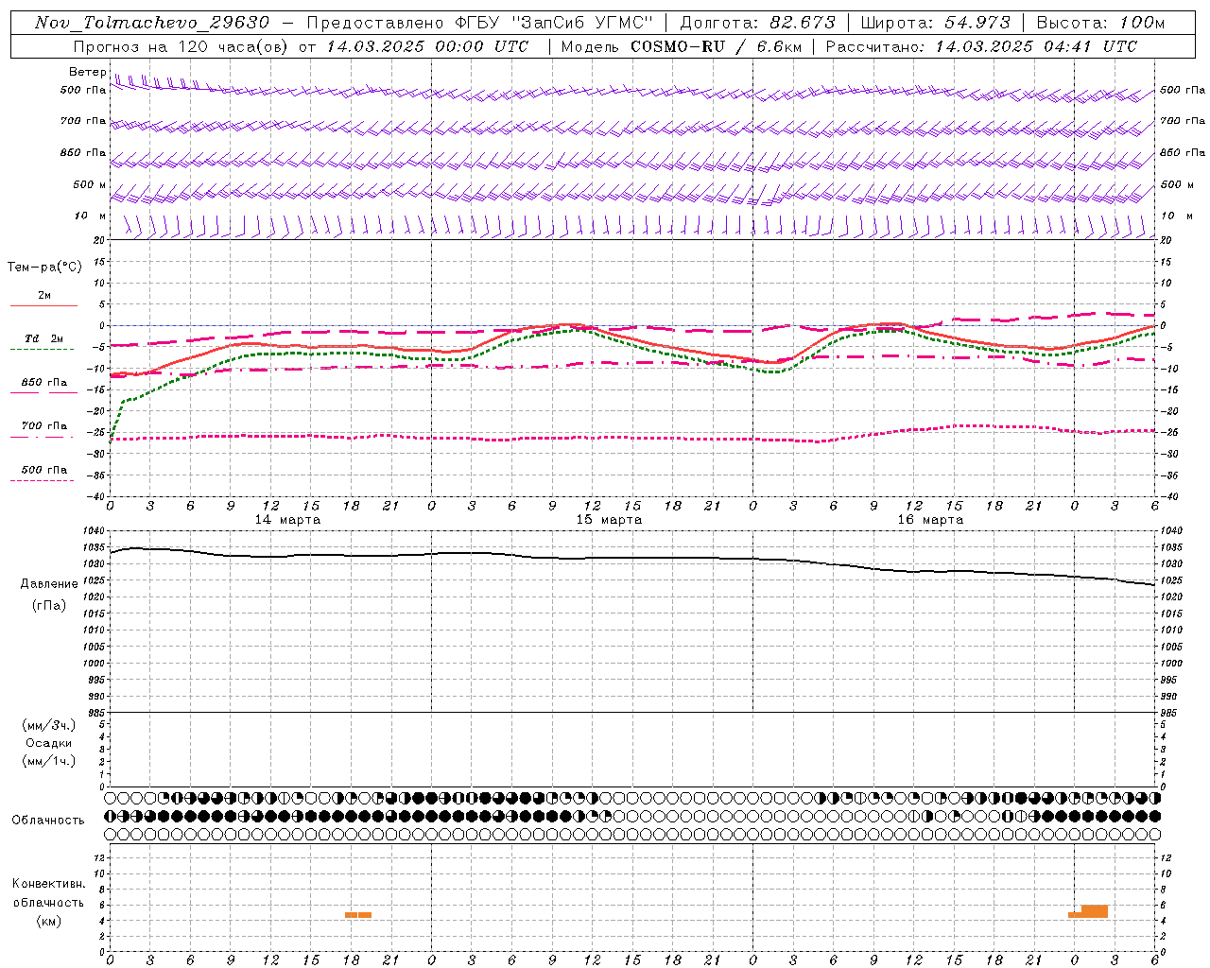Screen dimensions: 1210x968
Task: Click the Ветер panel label
Action: pos(87,72)
